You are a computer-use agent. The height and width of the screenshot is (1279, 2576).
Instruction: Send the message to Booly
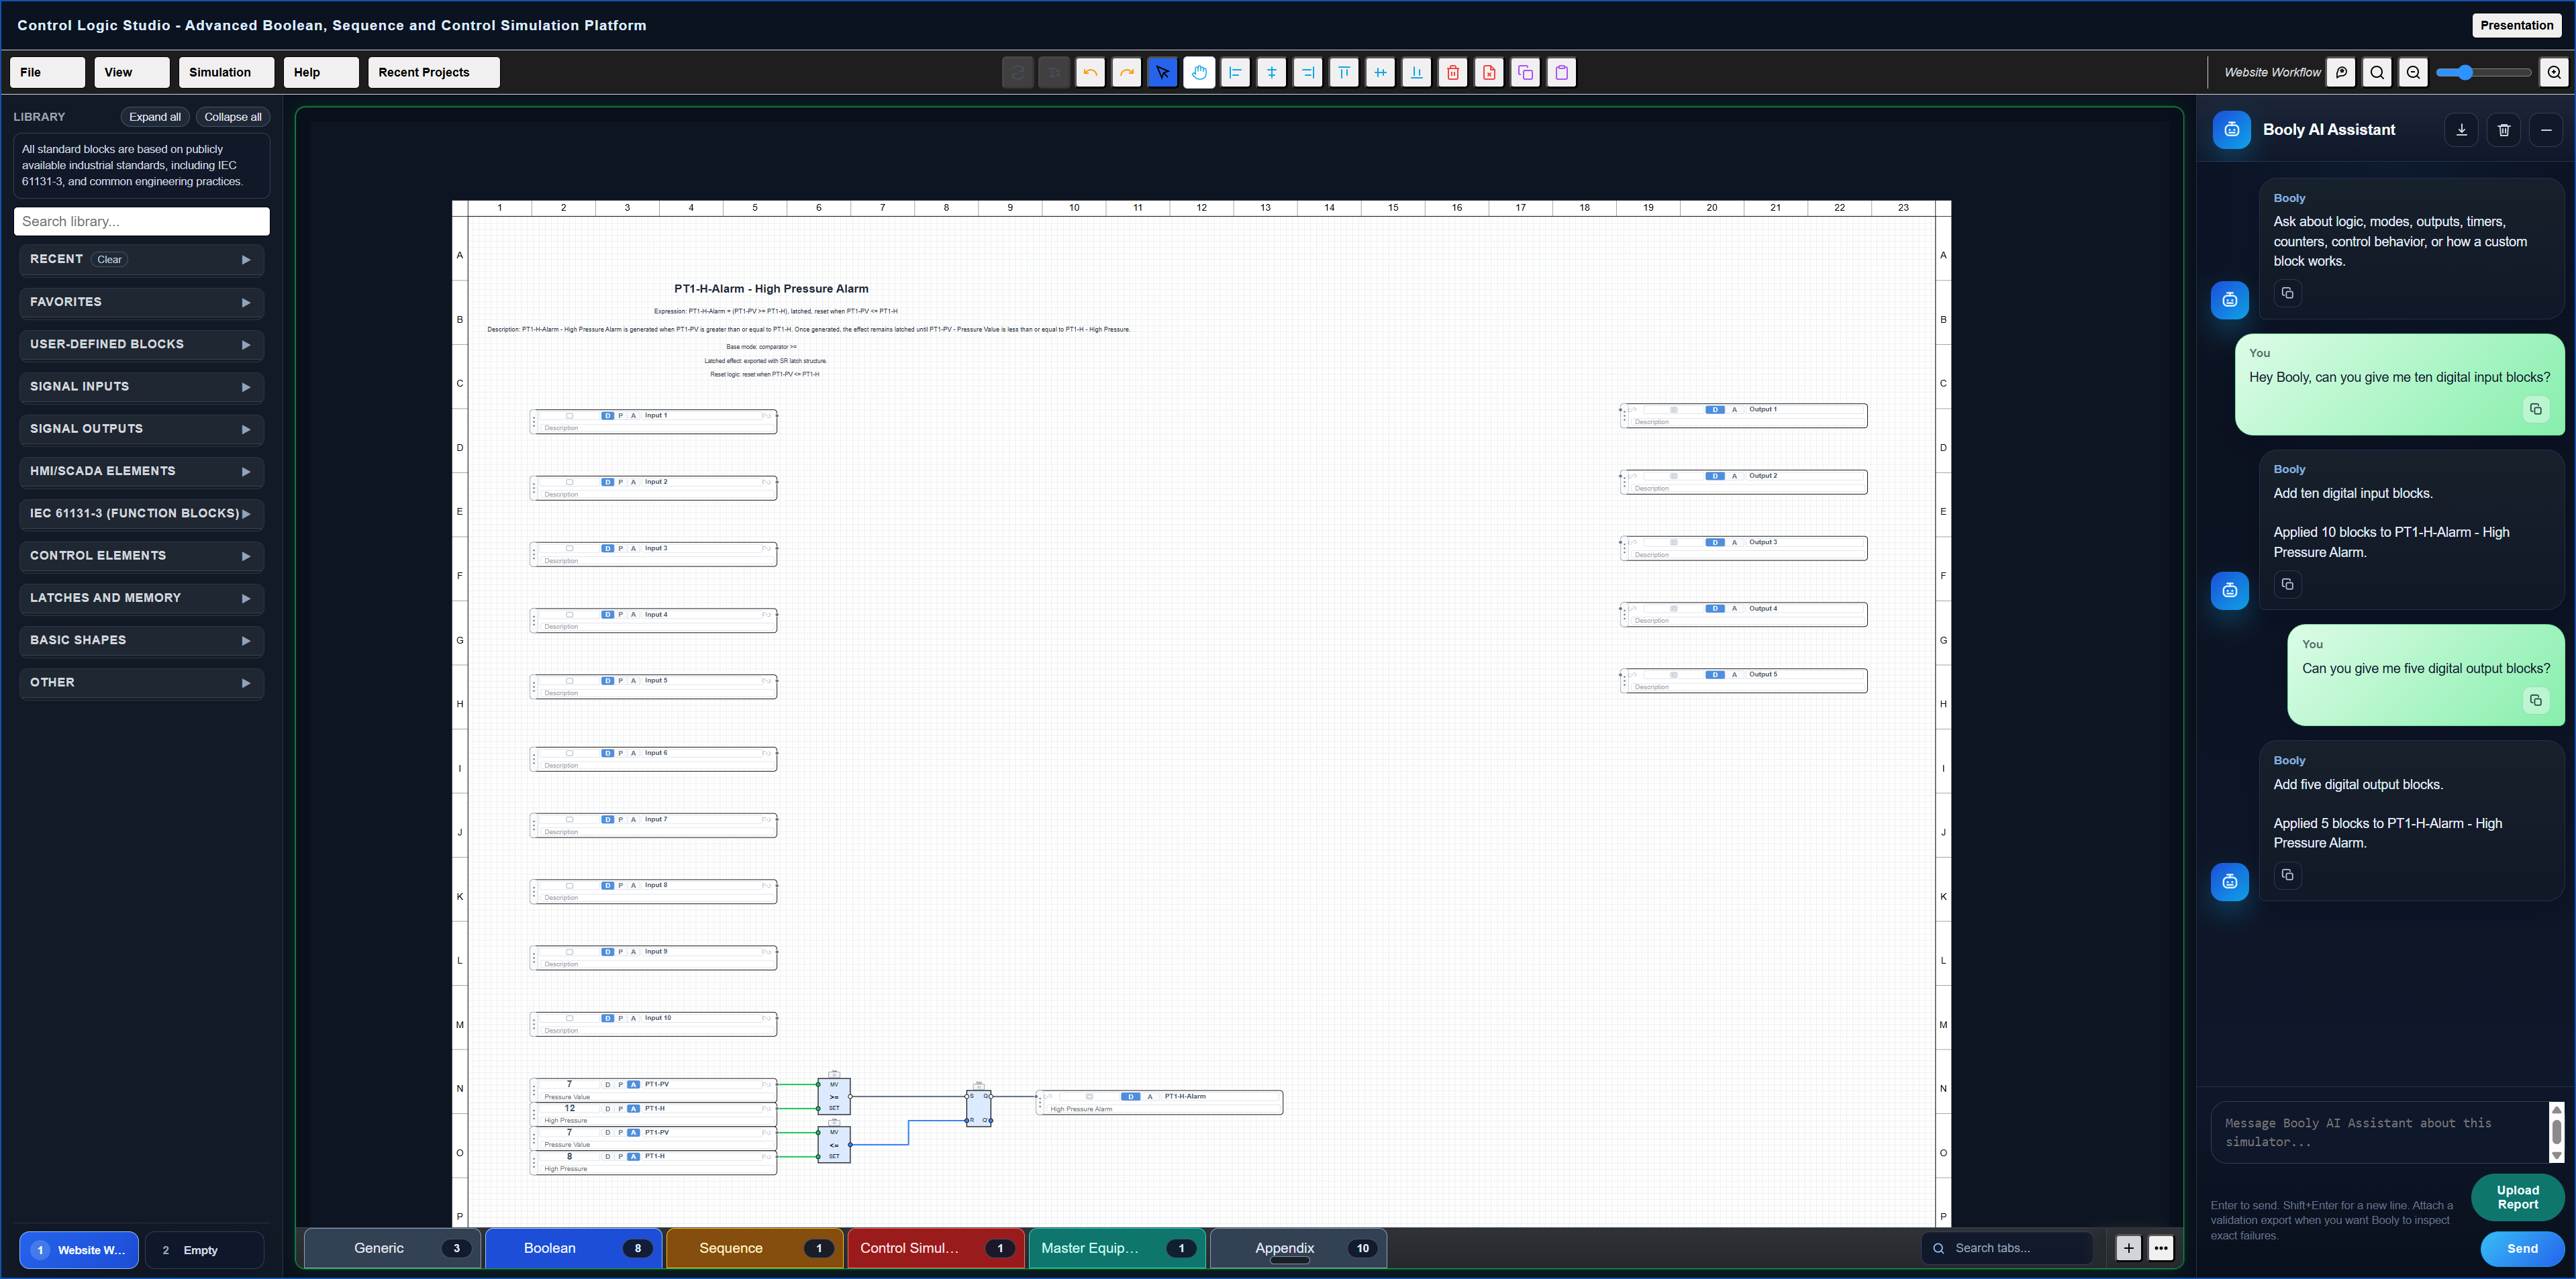point(2522,1249)
